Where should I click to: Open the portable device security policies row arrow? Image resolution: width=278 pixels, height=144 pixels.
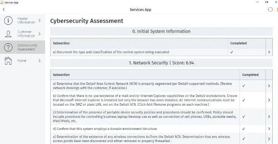click(x=269, y=117)
